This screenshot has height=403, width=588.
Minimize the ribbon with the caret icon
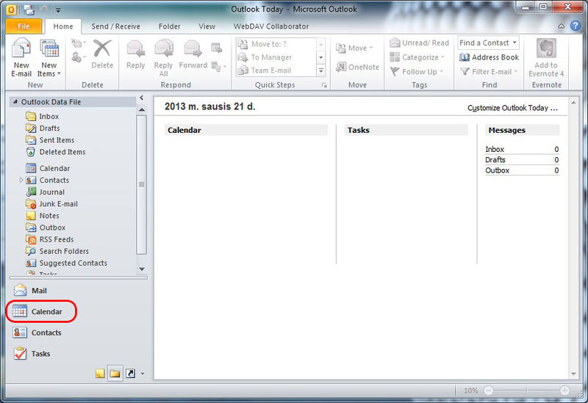coord(562,26)
